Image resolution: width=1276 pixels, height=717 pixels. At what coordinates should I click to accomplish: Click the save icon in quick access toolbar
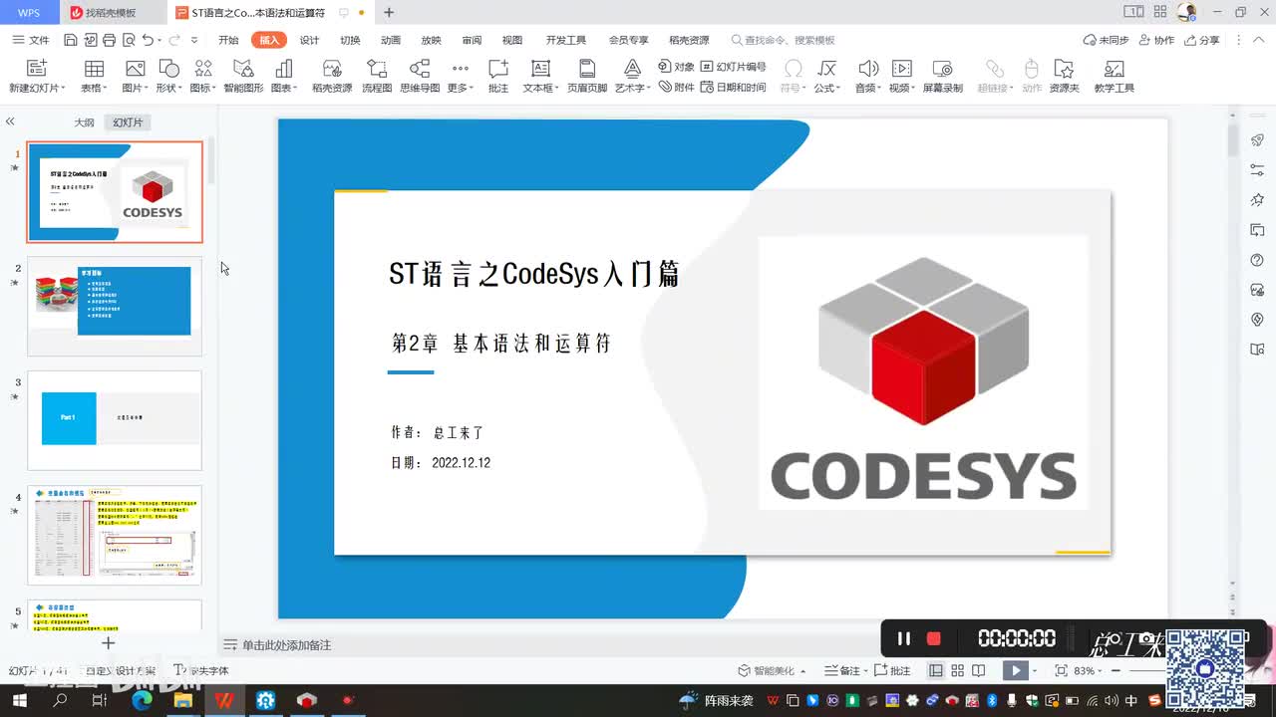point(70,40)
